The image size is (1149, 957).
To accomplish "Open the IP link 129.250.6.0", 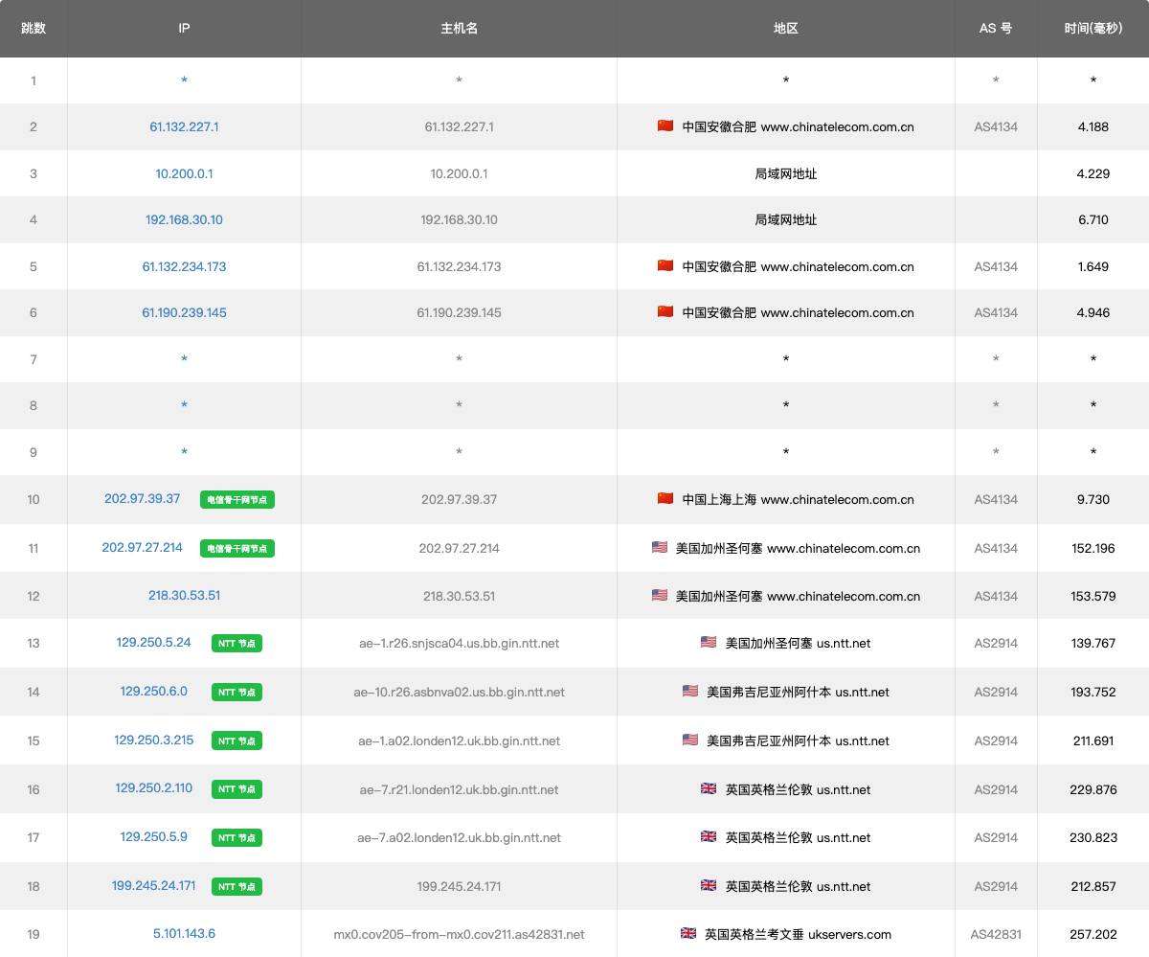I will [153, 691].
